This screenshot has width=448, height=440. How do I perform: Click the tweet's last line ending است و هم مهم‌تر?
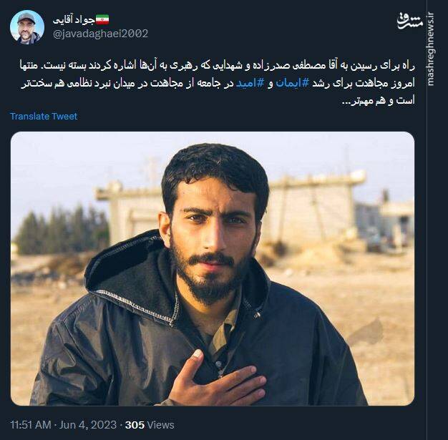tap(379, 101)
